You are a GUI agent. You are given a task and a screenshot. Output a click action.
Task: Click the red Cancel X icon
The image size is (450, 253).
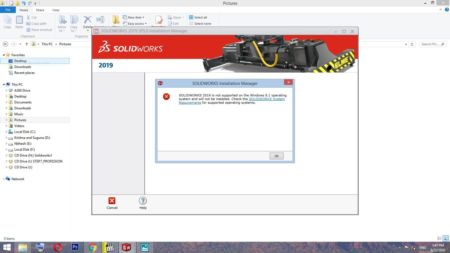[112, 201]
